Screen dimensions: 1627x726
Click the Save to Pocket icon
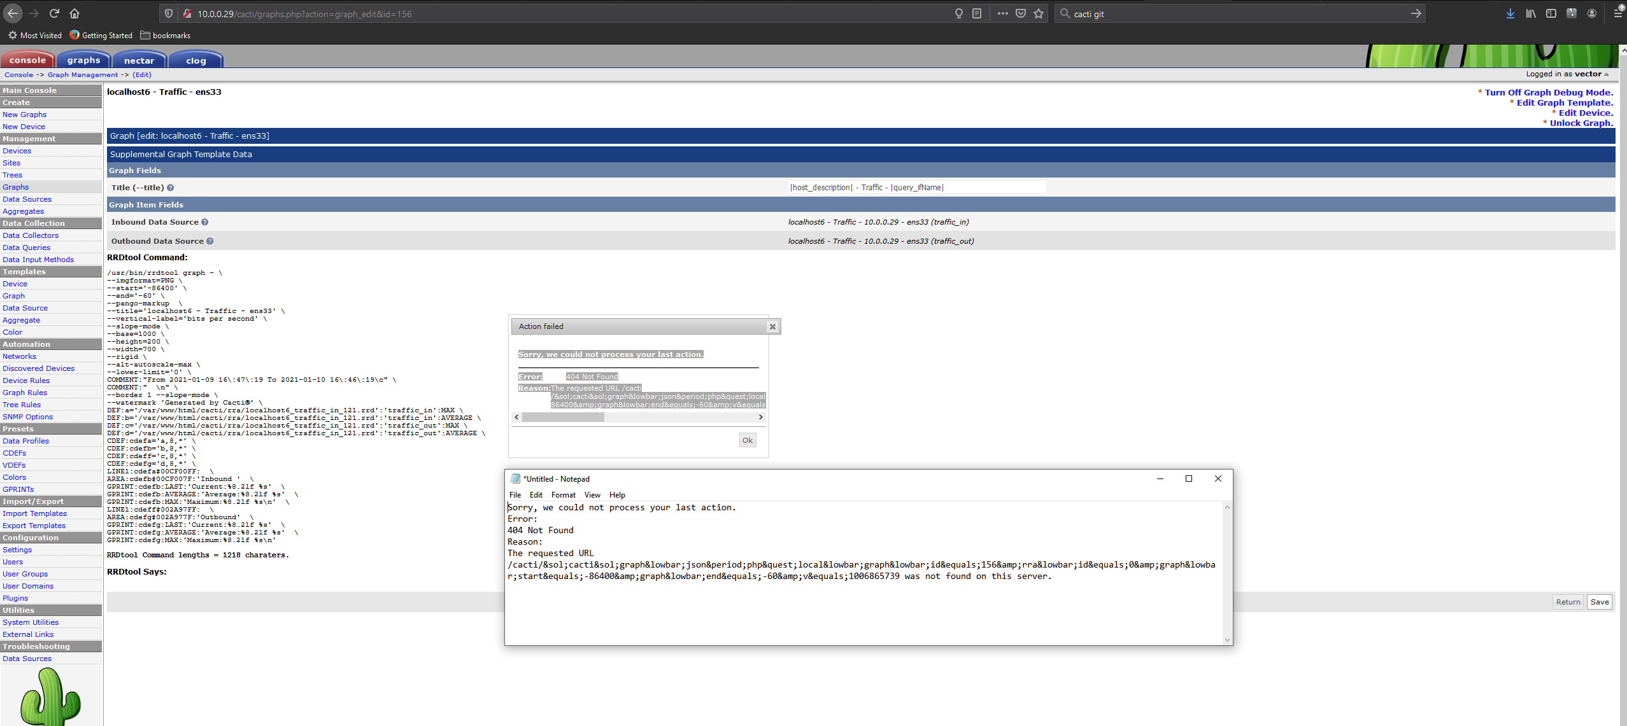(1021, 13)
